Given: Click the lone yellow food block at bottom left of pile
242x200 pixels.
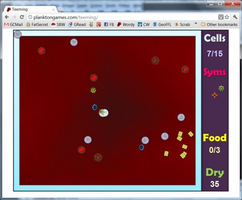Looking at the screenshot, I should (166, 154).
